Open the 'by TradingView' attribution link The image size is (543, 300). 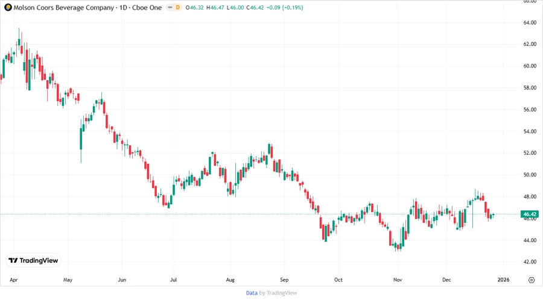278,293
